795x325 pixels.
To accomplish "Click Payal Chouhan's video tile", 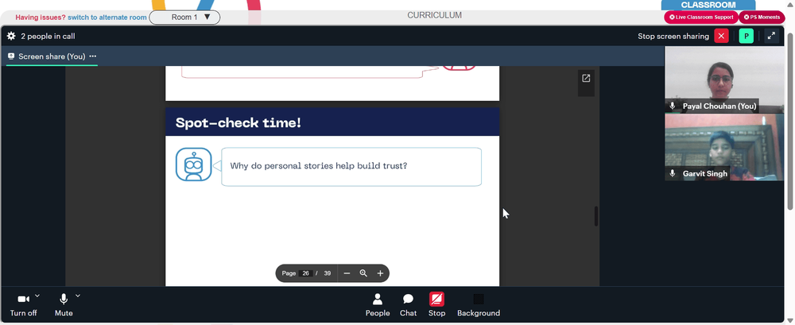I will pyautogui.click(x=724, y=79).
